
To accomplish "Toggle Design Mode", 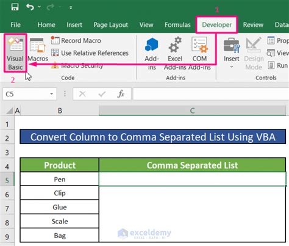I will click(x=254, y=54).
